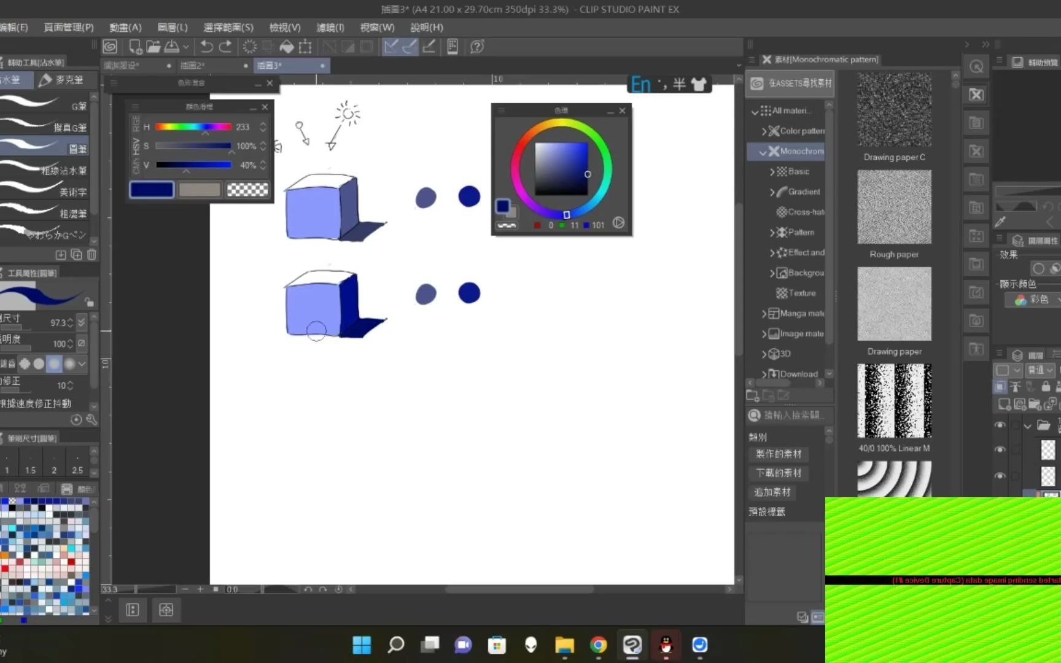Image resolution: width=1061 pixels, height=663 pixels.
Task: Open Clip Studio support help icon
Action: (477, 47)
